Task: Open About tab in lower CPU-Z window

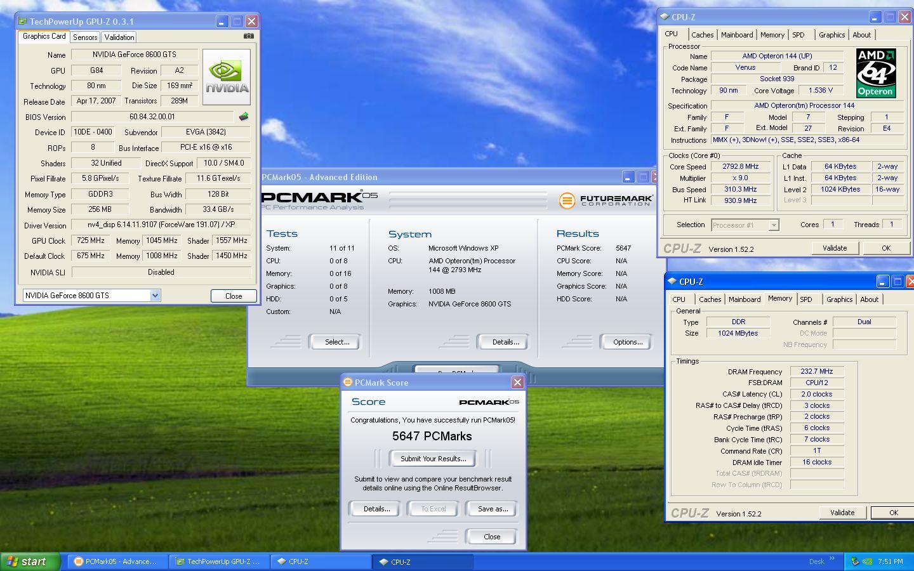Action: (x=869, y=299)
